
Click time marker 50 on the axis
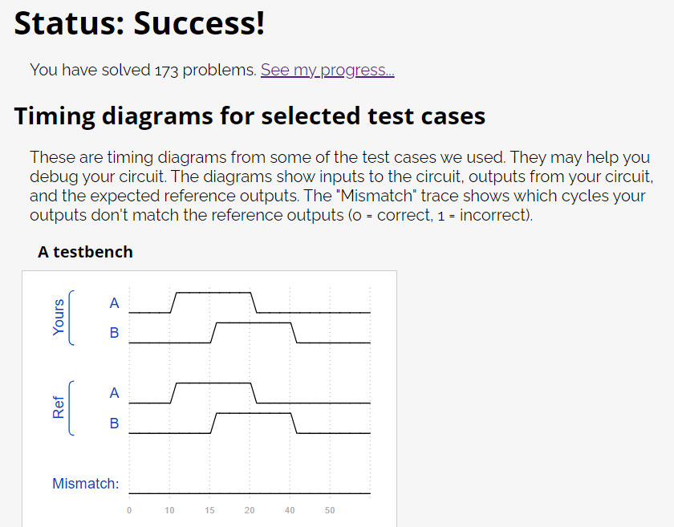coord(330,510)
